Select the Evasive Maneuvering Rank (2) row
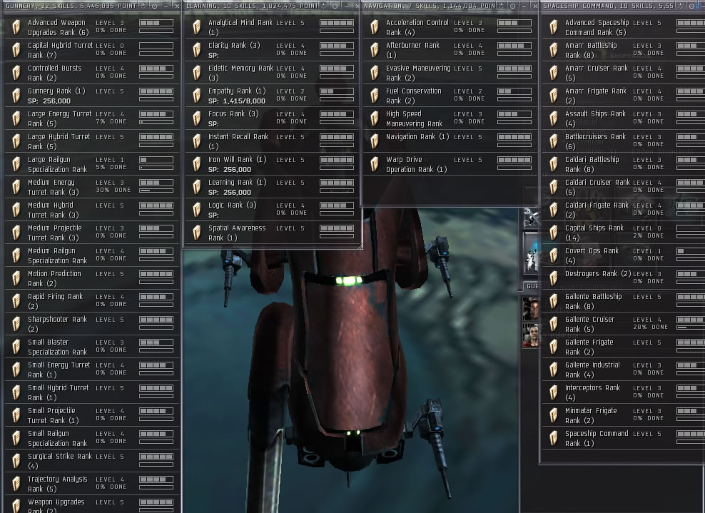This screenshot has height=513, width=705. 450,72
